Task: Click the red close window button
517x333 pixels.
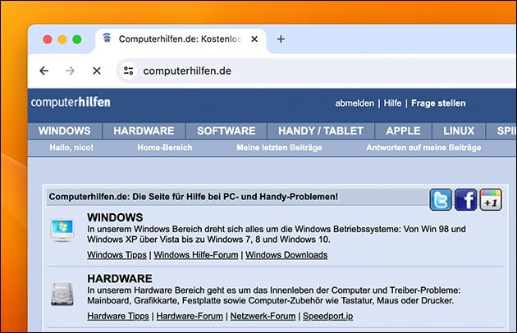Action: tap(48, 39)
